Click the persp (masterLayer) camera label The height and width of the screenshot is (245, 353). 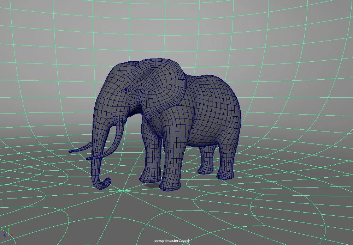(171, 240)
